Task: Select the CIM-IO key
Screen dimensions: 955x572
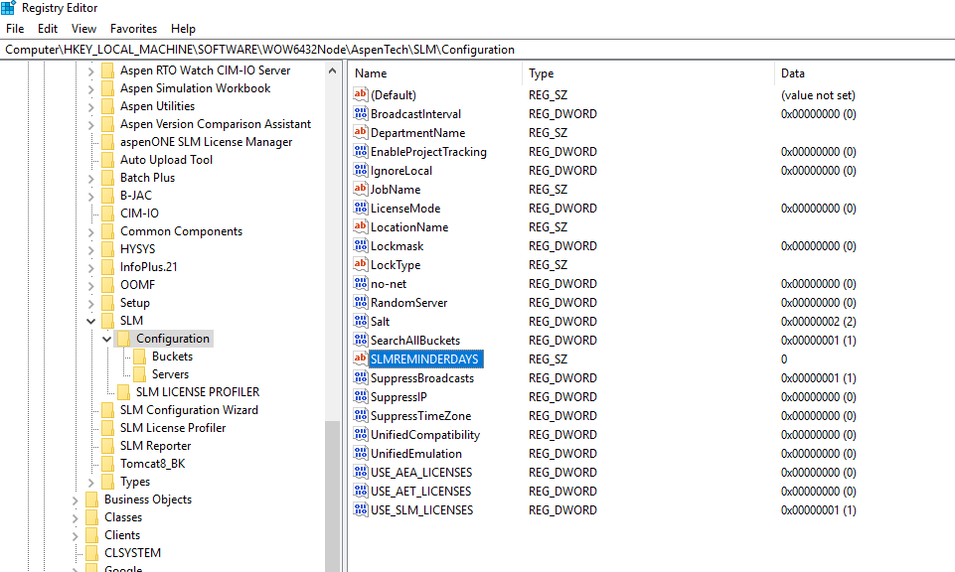Action: coord(139,213)
